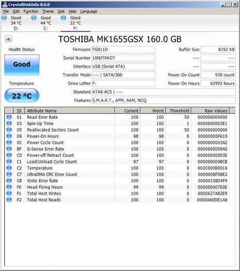Click the status orb for Read Error Rate
Image resolution: width=240 pixels, height=271 pixels.
[x=9, y=117]
